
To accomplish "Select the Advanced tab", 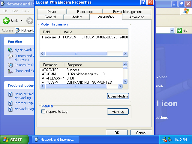I will pyautogui.click(x=136, y=17).
